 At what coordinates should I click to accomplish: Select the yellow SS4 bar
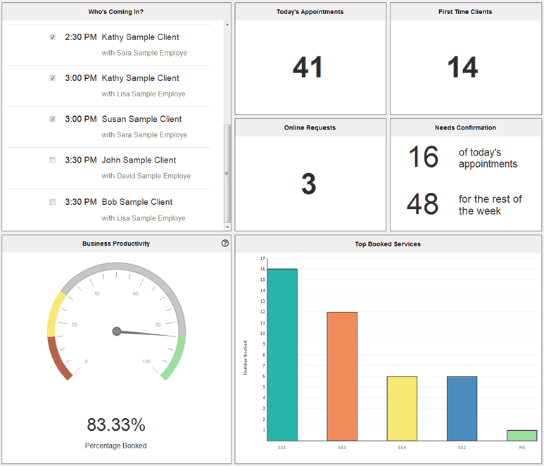402,408
